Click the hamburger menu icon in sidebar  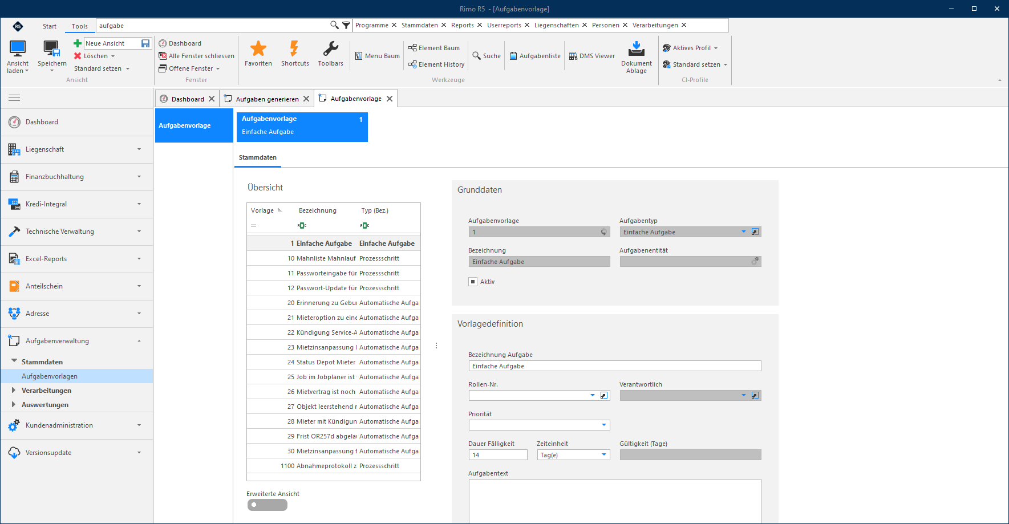14,98
